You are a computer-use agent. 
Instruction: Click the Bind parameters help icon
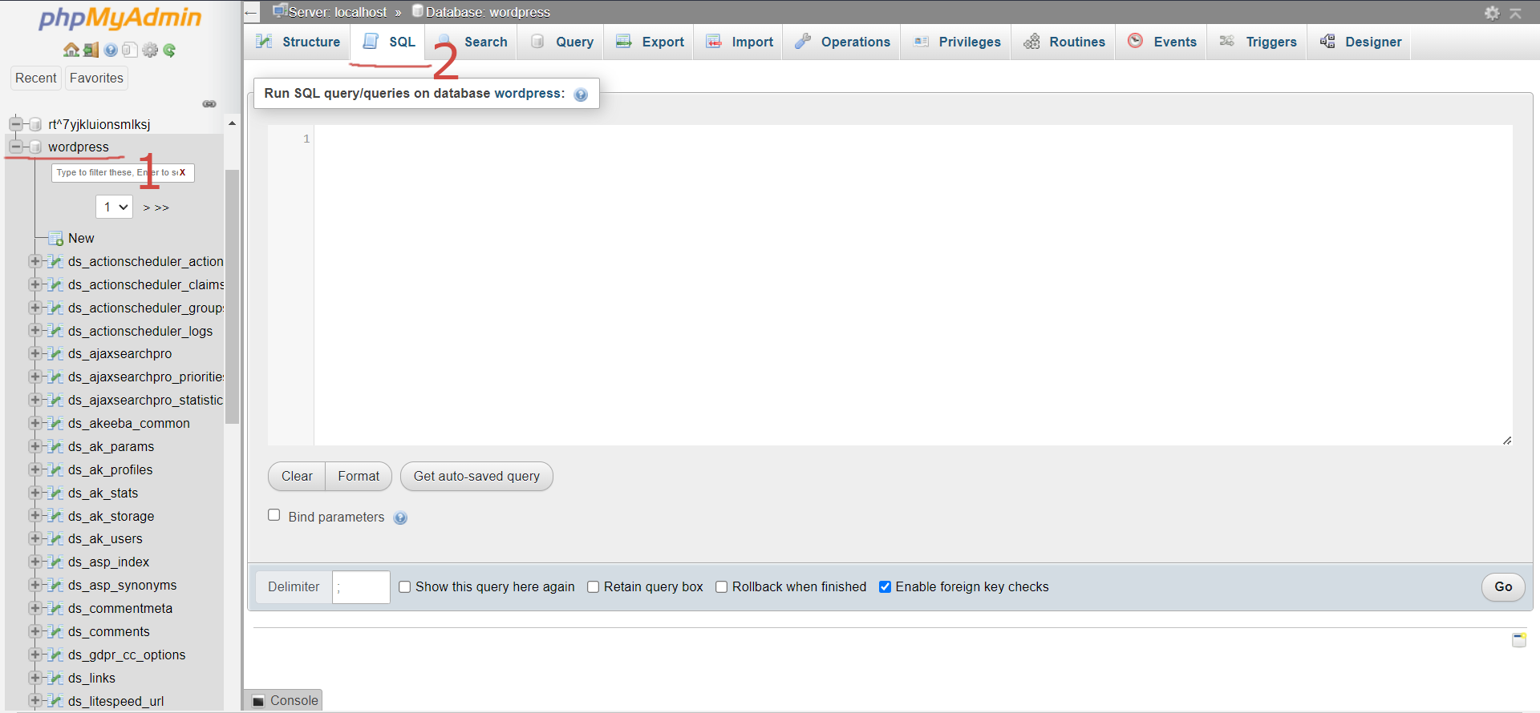click(x=400, y=518)
